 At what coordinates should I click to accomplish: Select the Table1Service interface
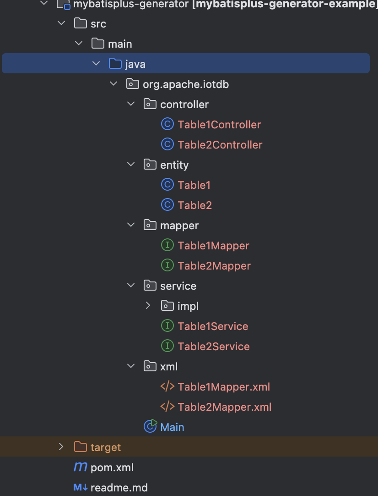click(x=212, y=326)
